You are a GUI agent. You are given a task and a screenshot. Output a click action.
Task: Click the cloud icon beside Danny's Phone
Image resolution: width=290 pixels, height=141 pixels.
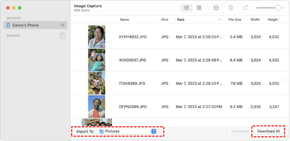coord(62,25)
